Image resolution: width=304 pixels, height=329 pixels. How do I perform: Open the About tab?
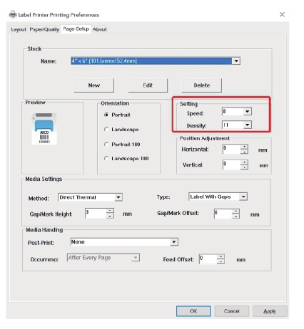tap(100, 29)
